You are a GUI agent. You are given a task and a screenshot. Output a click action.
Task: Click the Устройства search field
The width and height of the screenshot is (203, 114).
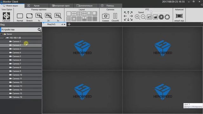click(19, 29)
